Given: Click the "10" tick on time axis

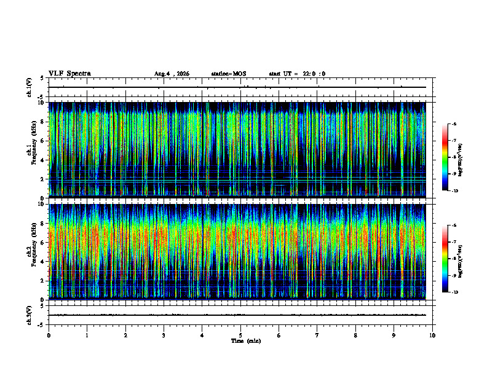Looking at the screenshot, I should point(432,335).
